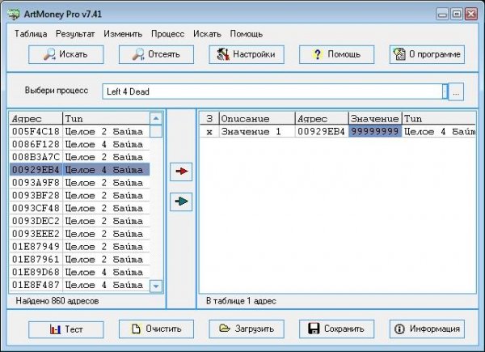485x352 pixels.
Task: Click the description cell Значение 1
Action: pyautogui.click(x=257, y=132)
